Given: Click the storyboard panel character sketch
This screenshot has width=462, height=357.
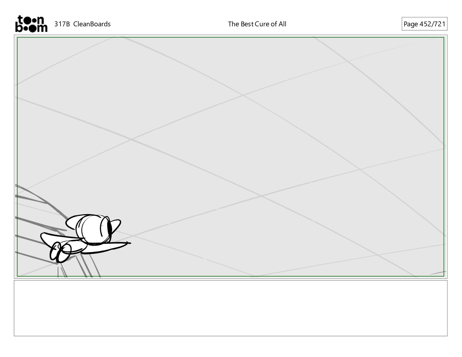Looking at the screenshot, I should click(85, 238).
